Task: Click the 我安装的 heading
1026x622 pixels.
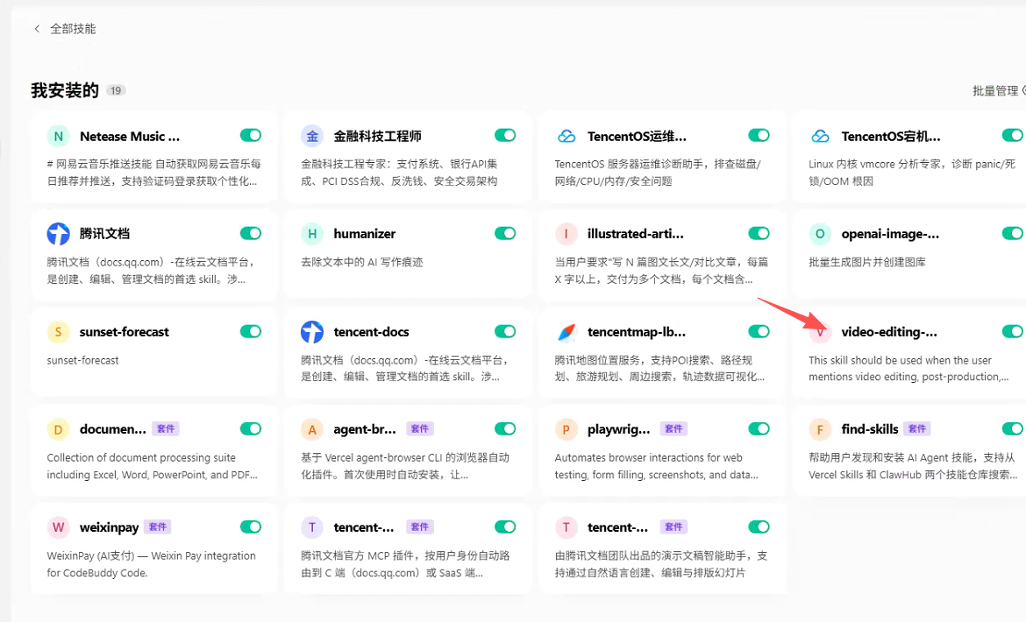Action: (65, 90)
